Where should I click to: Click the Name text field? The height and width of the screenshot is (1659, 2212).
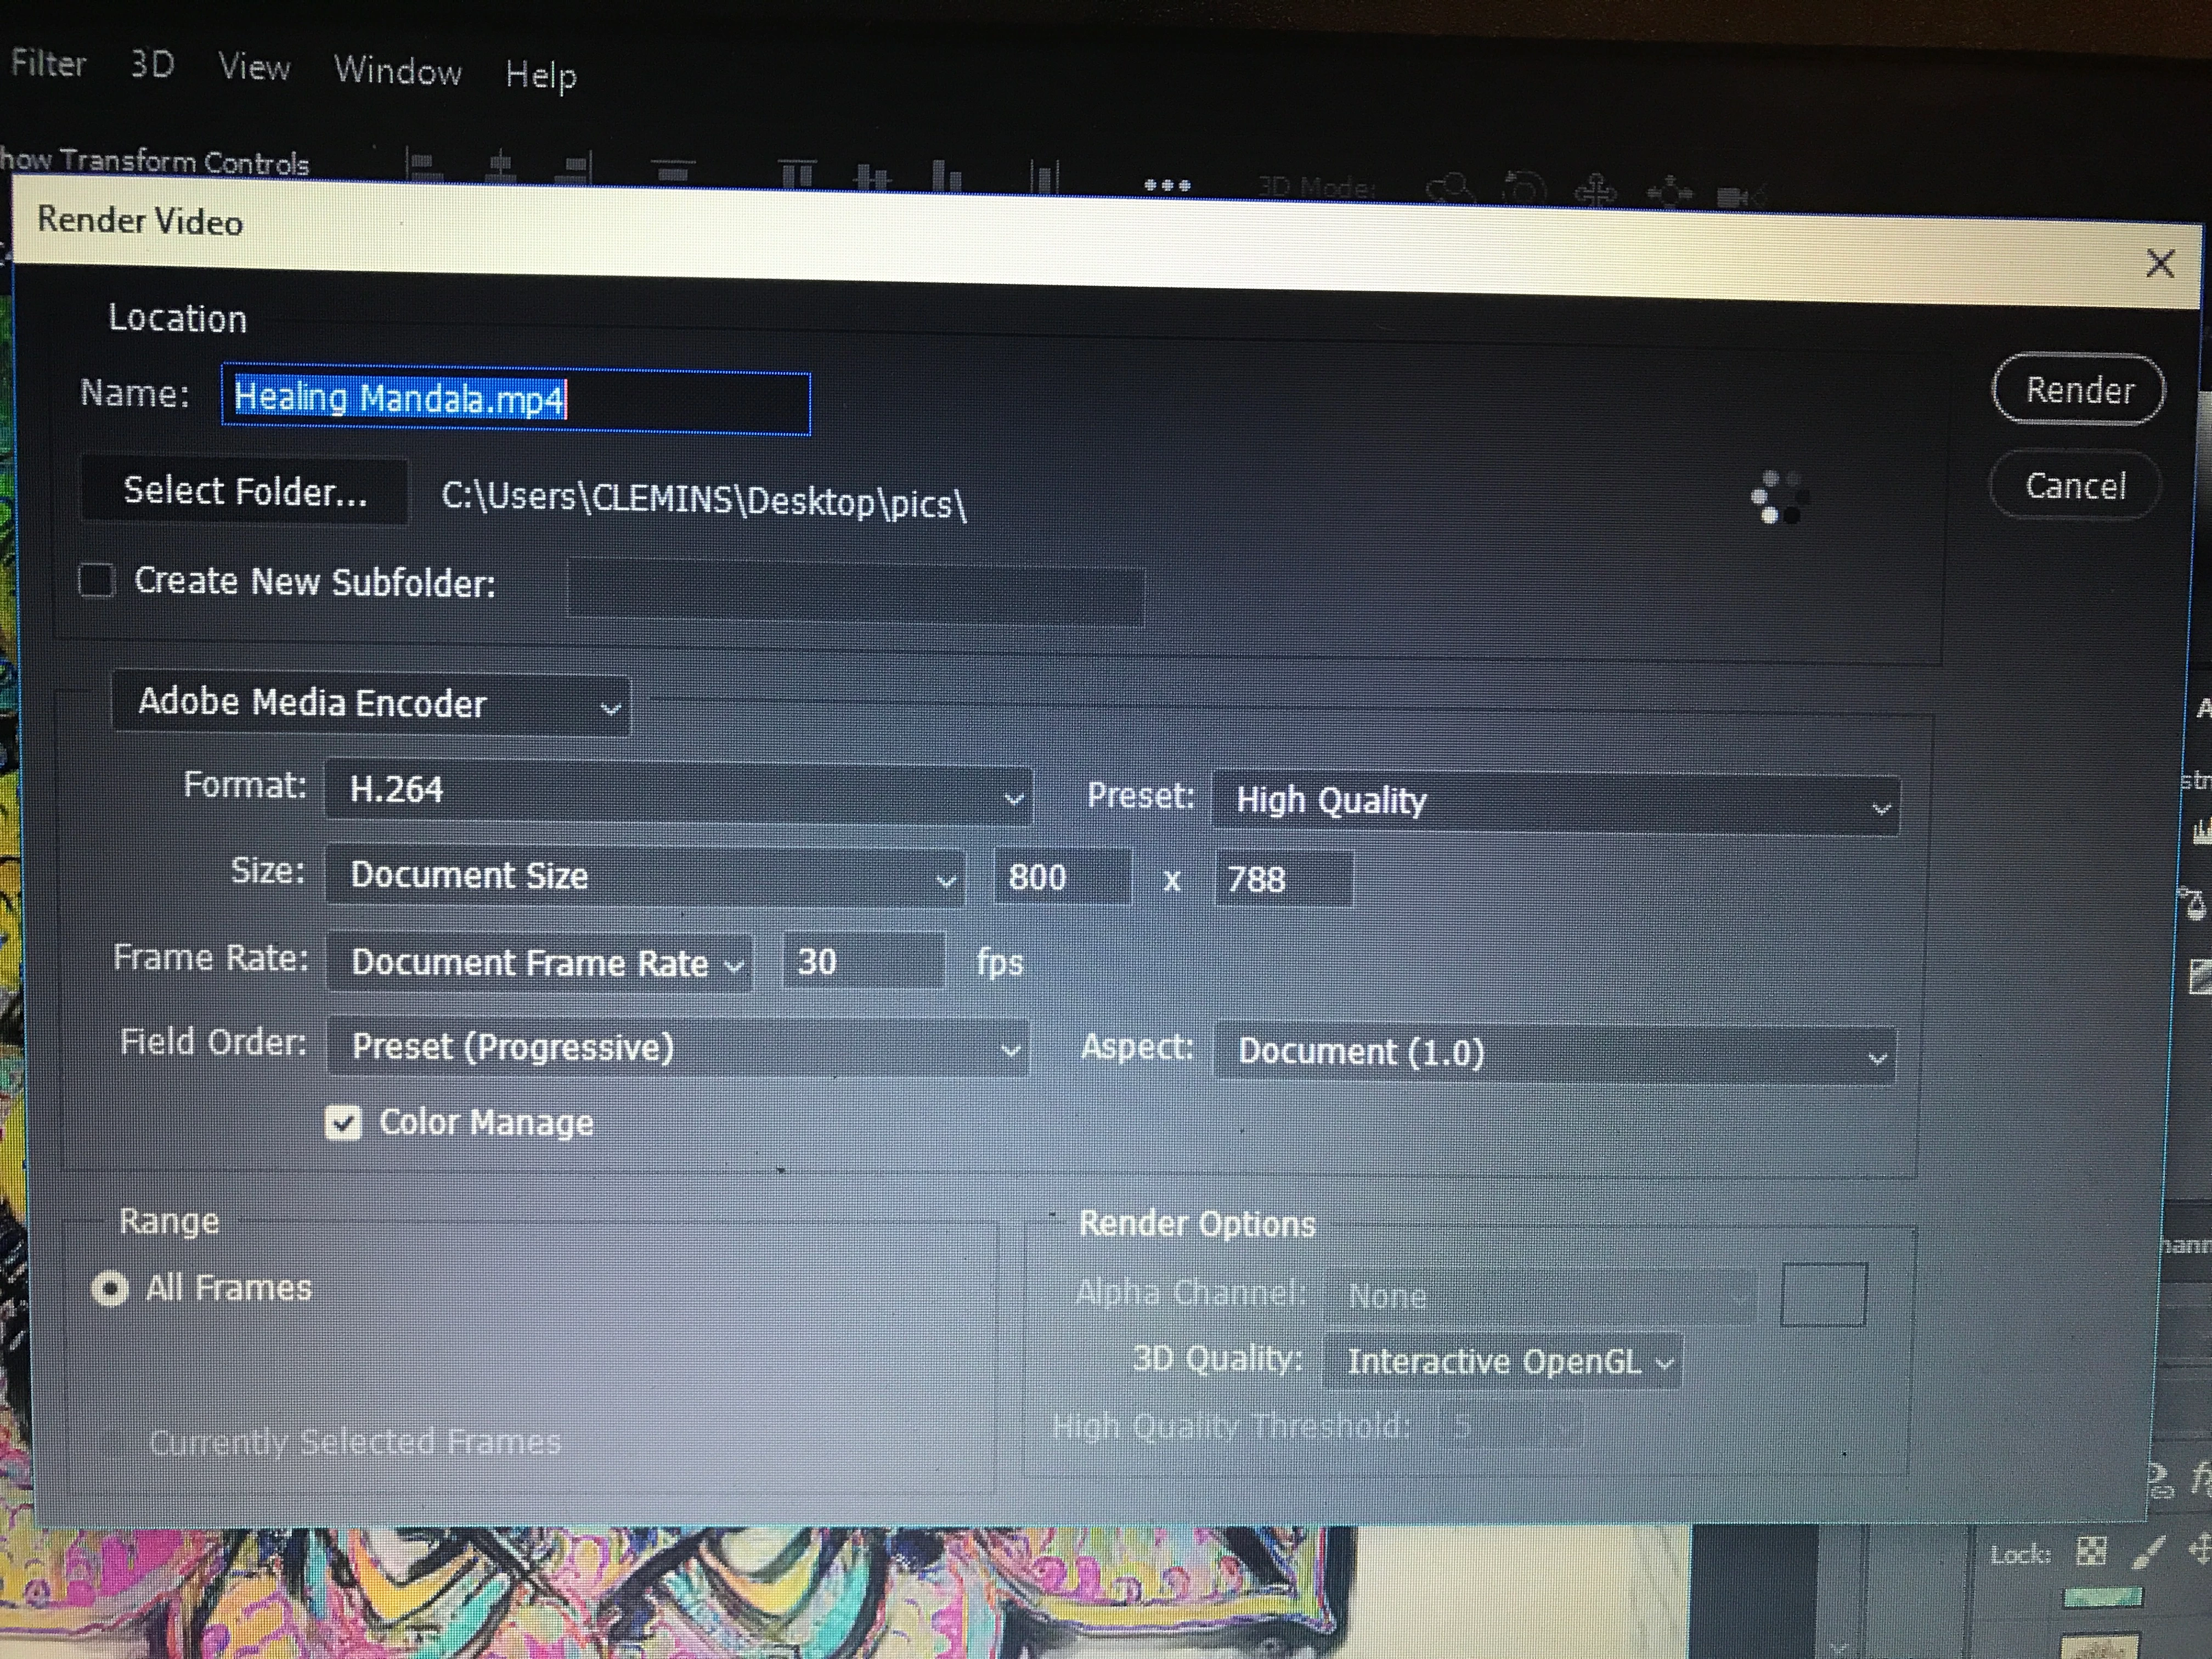point(516,401)
